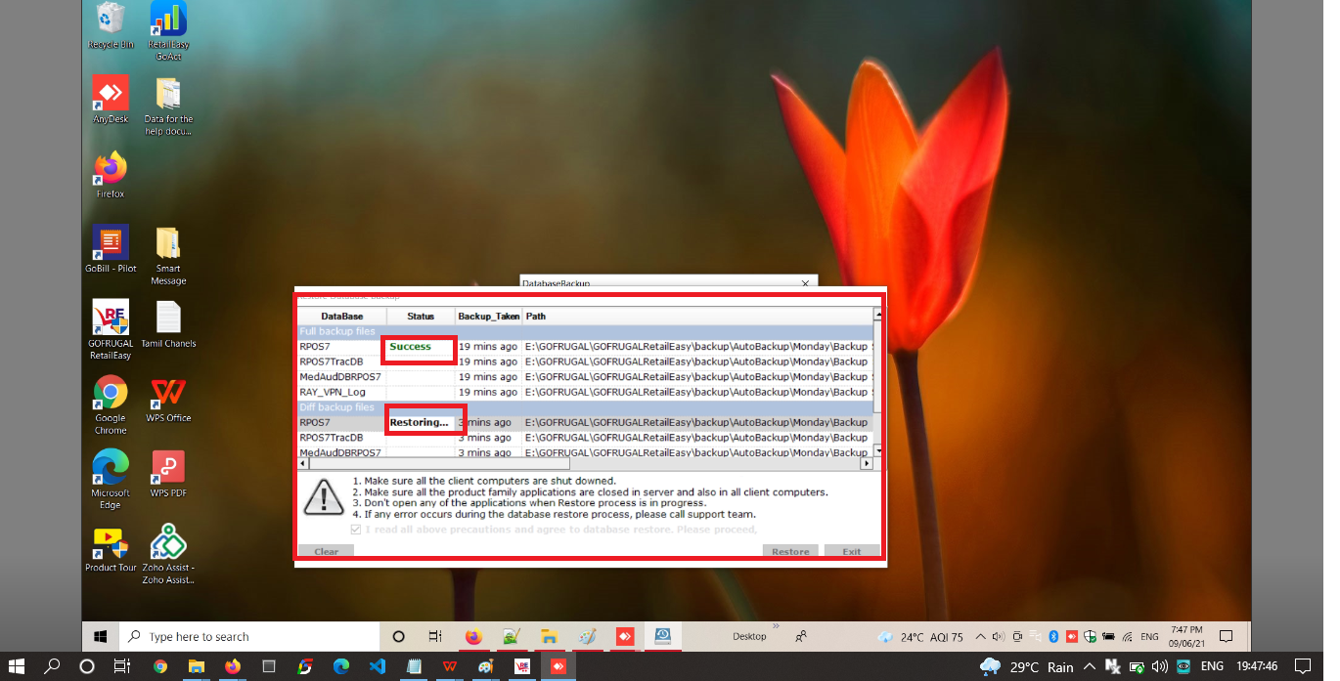Viewport: 1340px width, 681px height.
Task: Click the 'Restoring...' status text
Action: [x=419, y=422]
